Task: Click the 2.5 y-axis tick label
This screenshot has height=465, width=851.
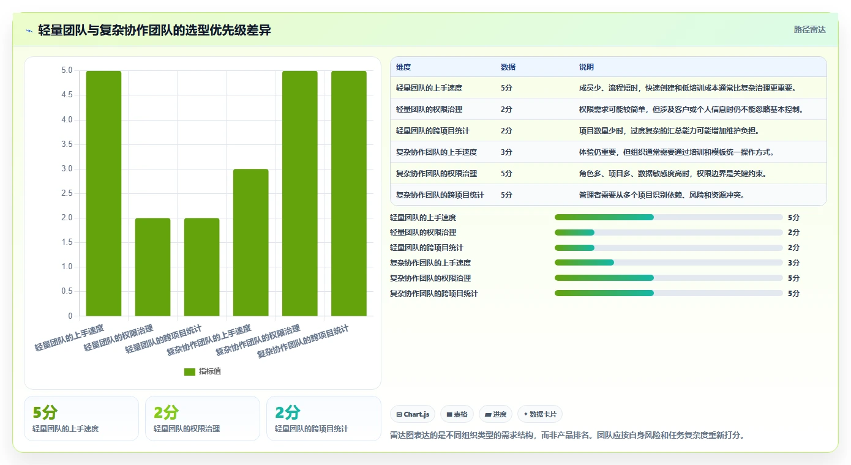Action: click(x=67, y=193)
